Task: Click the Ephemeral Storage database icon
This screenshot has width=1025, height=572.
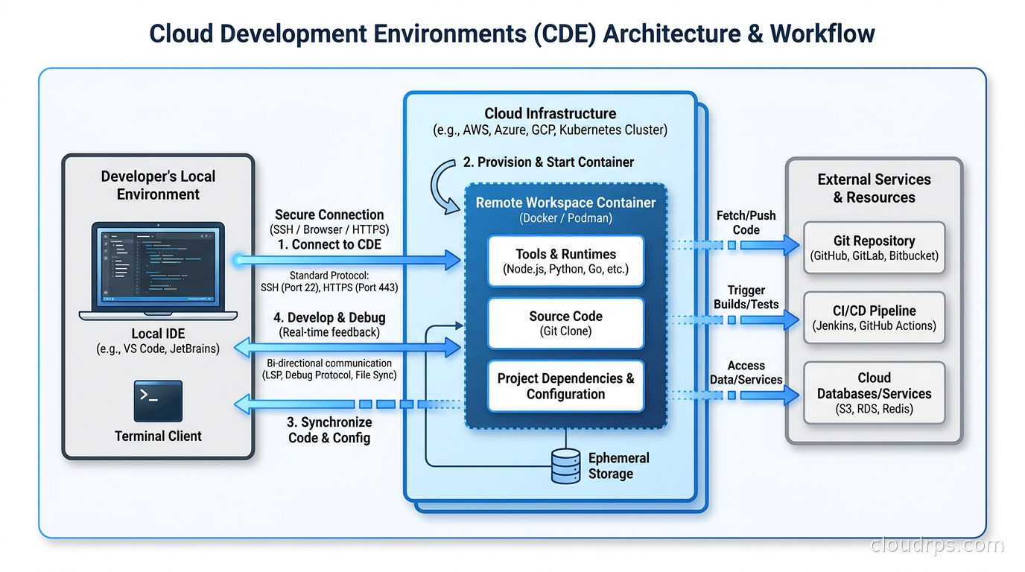Action: click(565, 466)
